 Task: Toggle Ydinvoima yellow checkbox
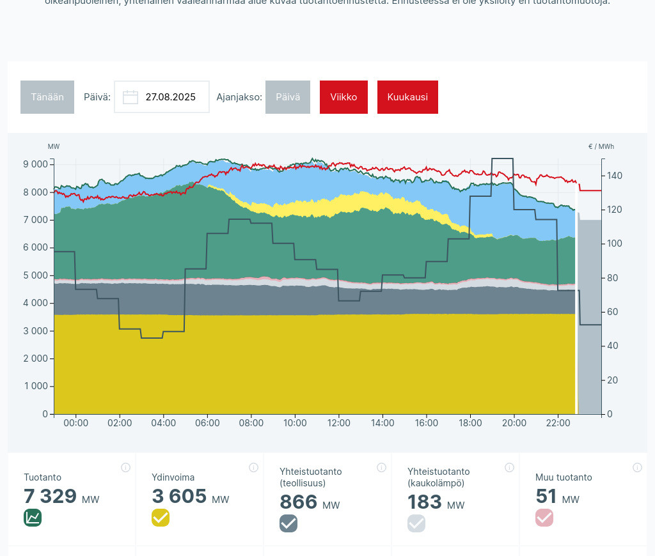[x=161, y=518]
